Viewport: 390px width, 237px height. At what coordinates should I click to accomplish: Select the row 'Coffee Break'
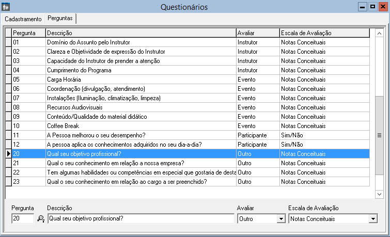click(140, 126)
